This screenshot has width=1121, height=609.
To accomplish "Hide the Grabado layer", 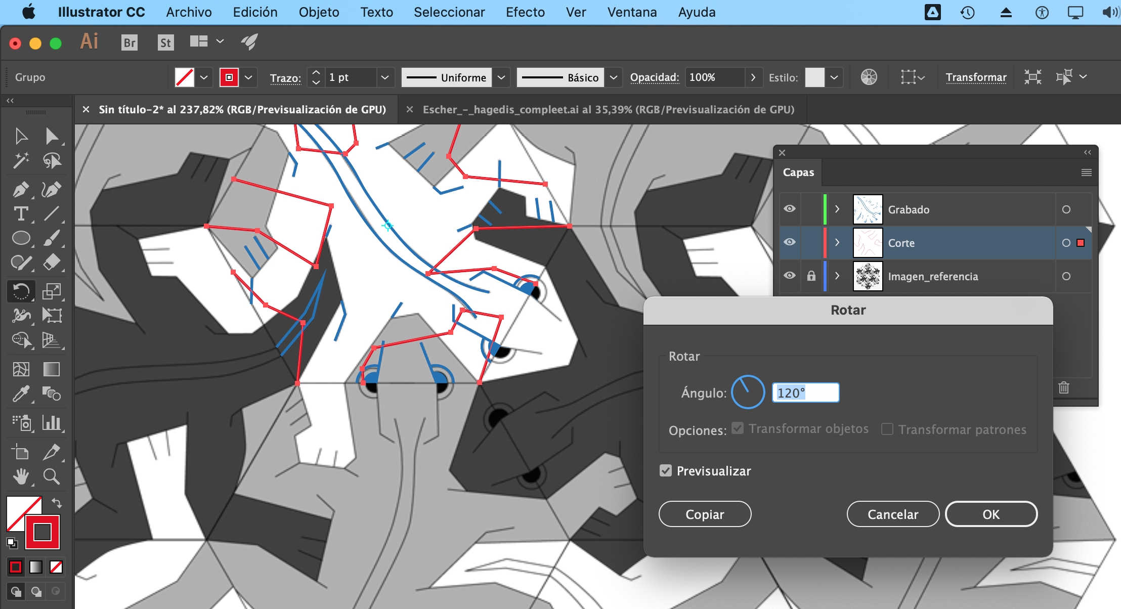I will tap(790, 209).
